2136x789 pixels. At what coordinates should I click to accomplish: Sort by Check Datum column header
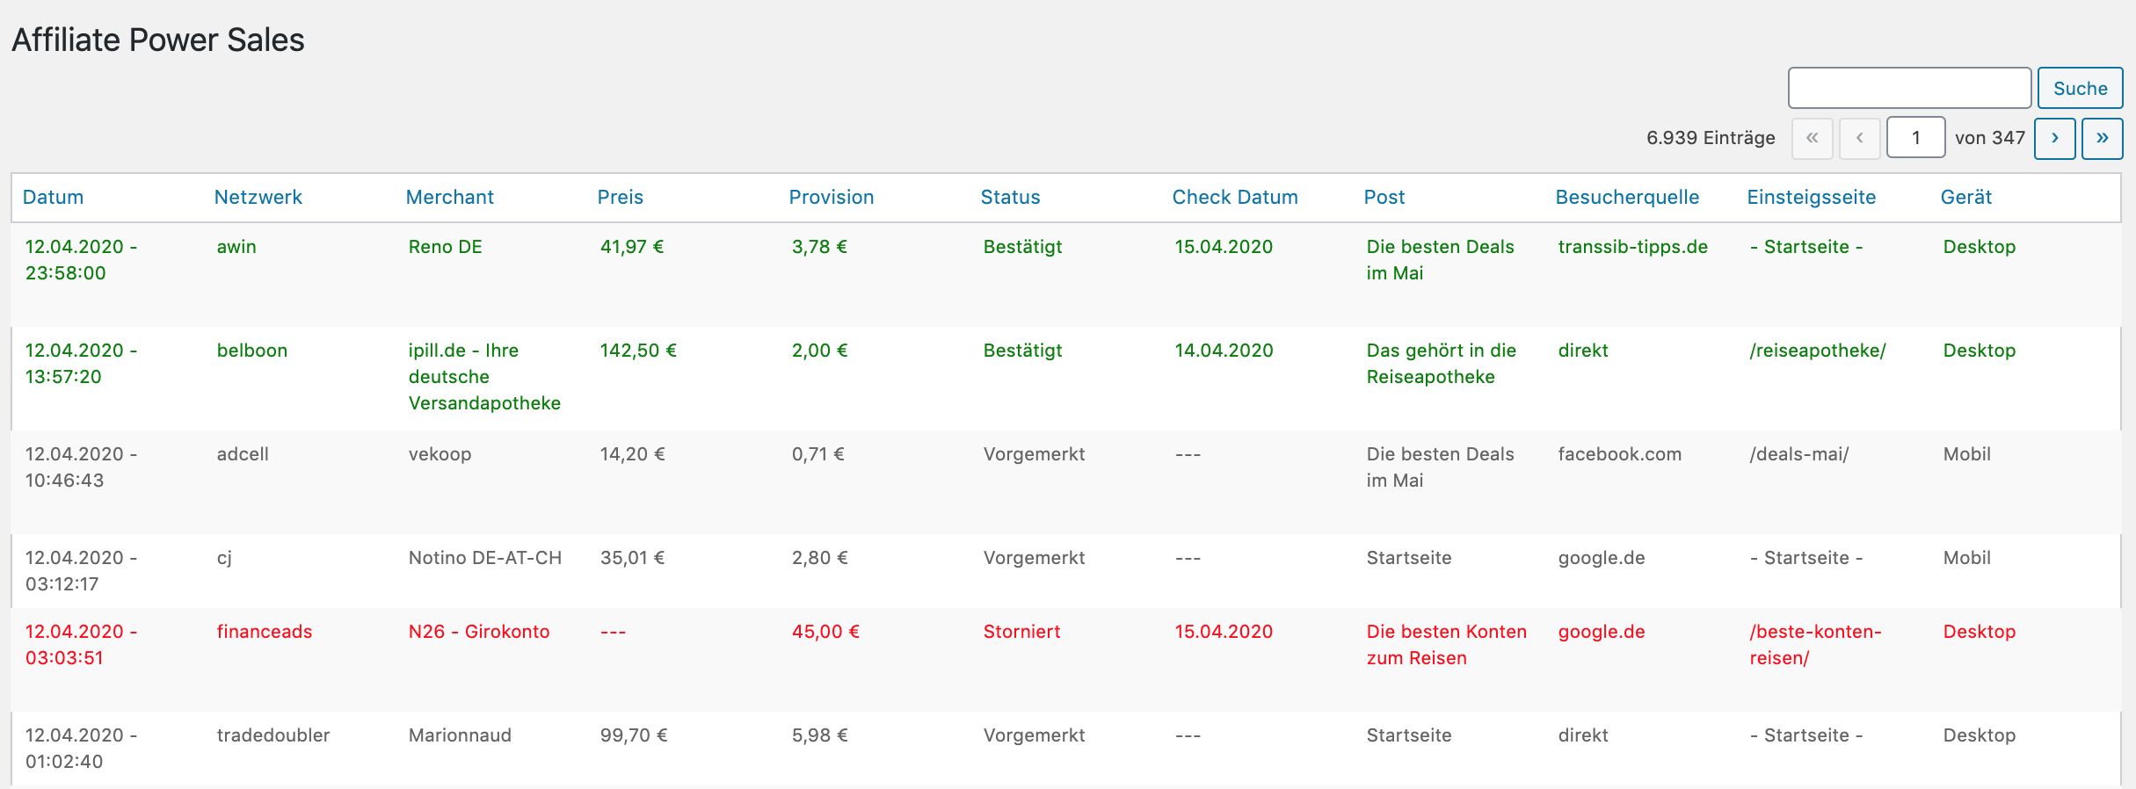coord(1235,197)
